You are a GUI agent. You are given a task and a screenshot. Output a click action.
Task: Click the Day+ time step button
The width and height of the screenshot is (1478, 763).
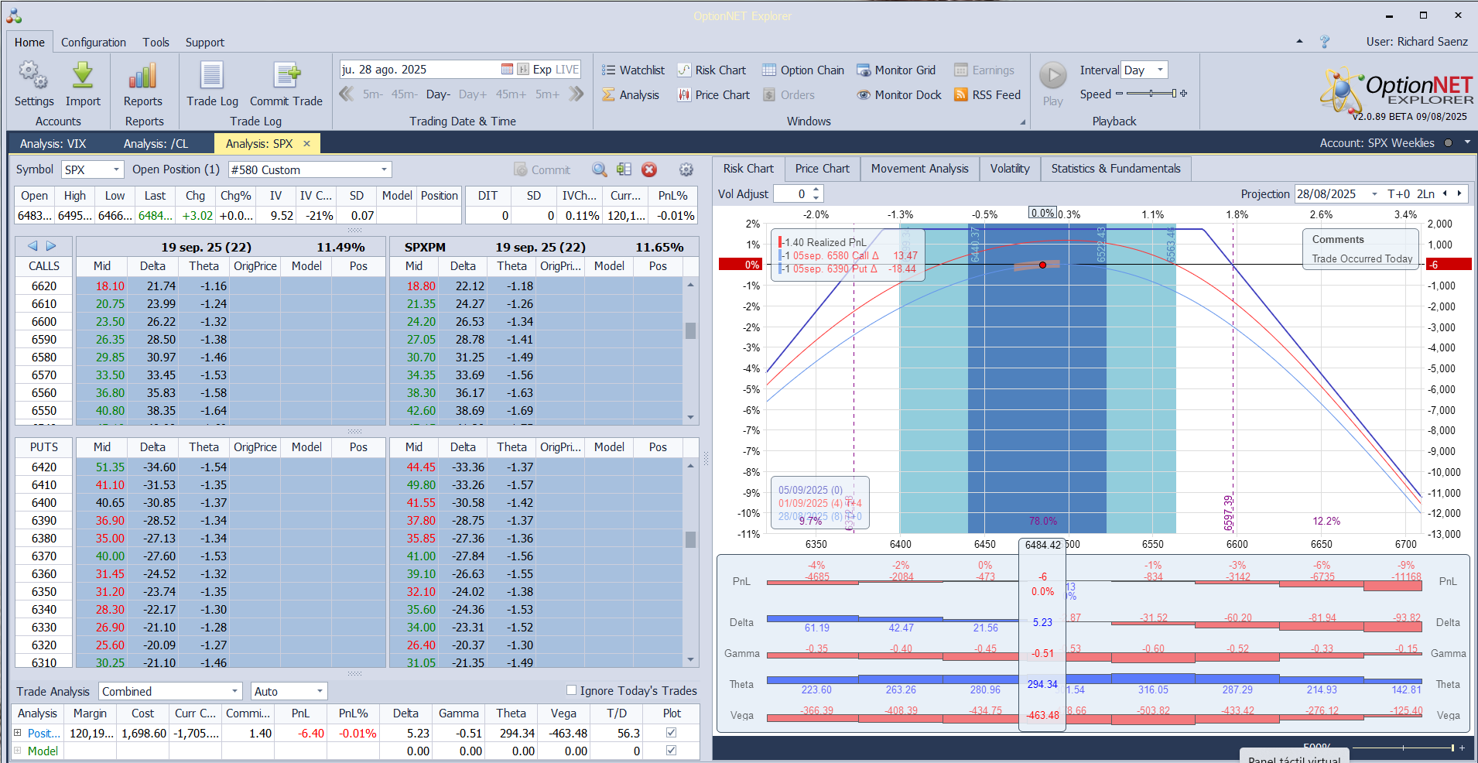tap(472, 94)
